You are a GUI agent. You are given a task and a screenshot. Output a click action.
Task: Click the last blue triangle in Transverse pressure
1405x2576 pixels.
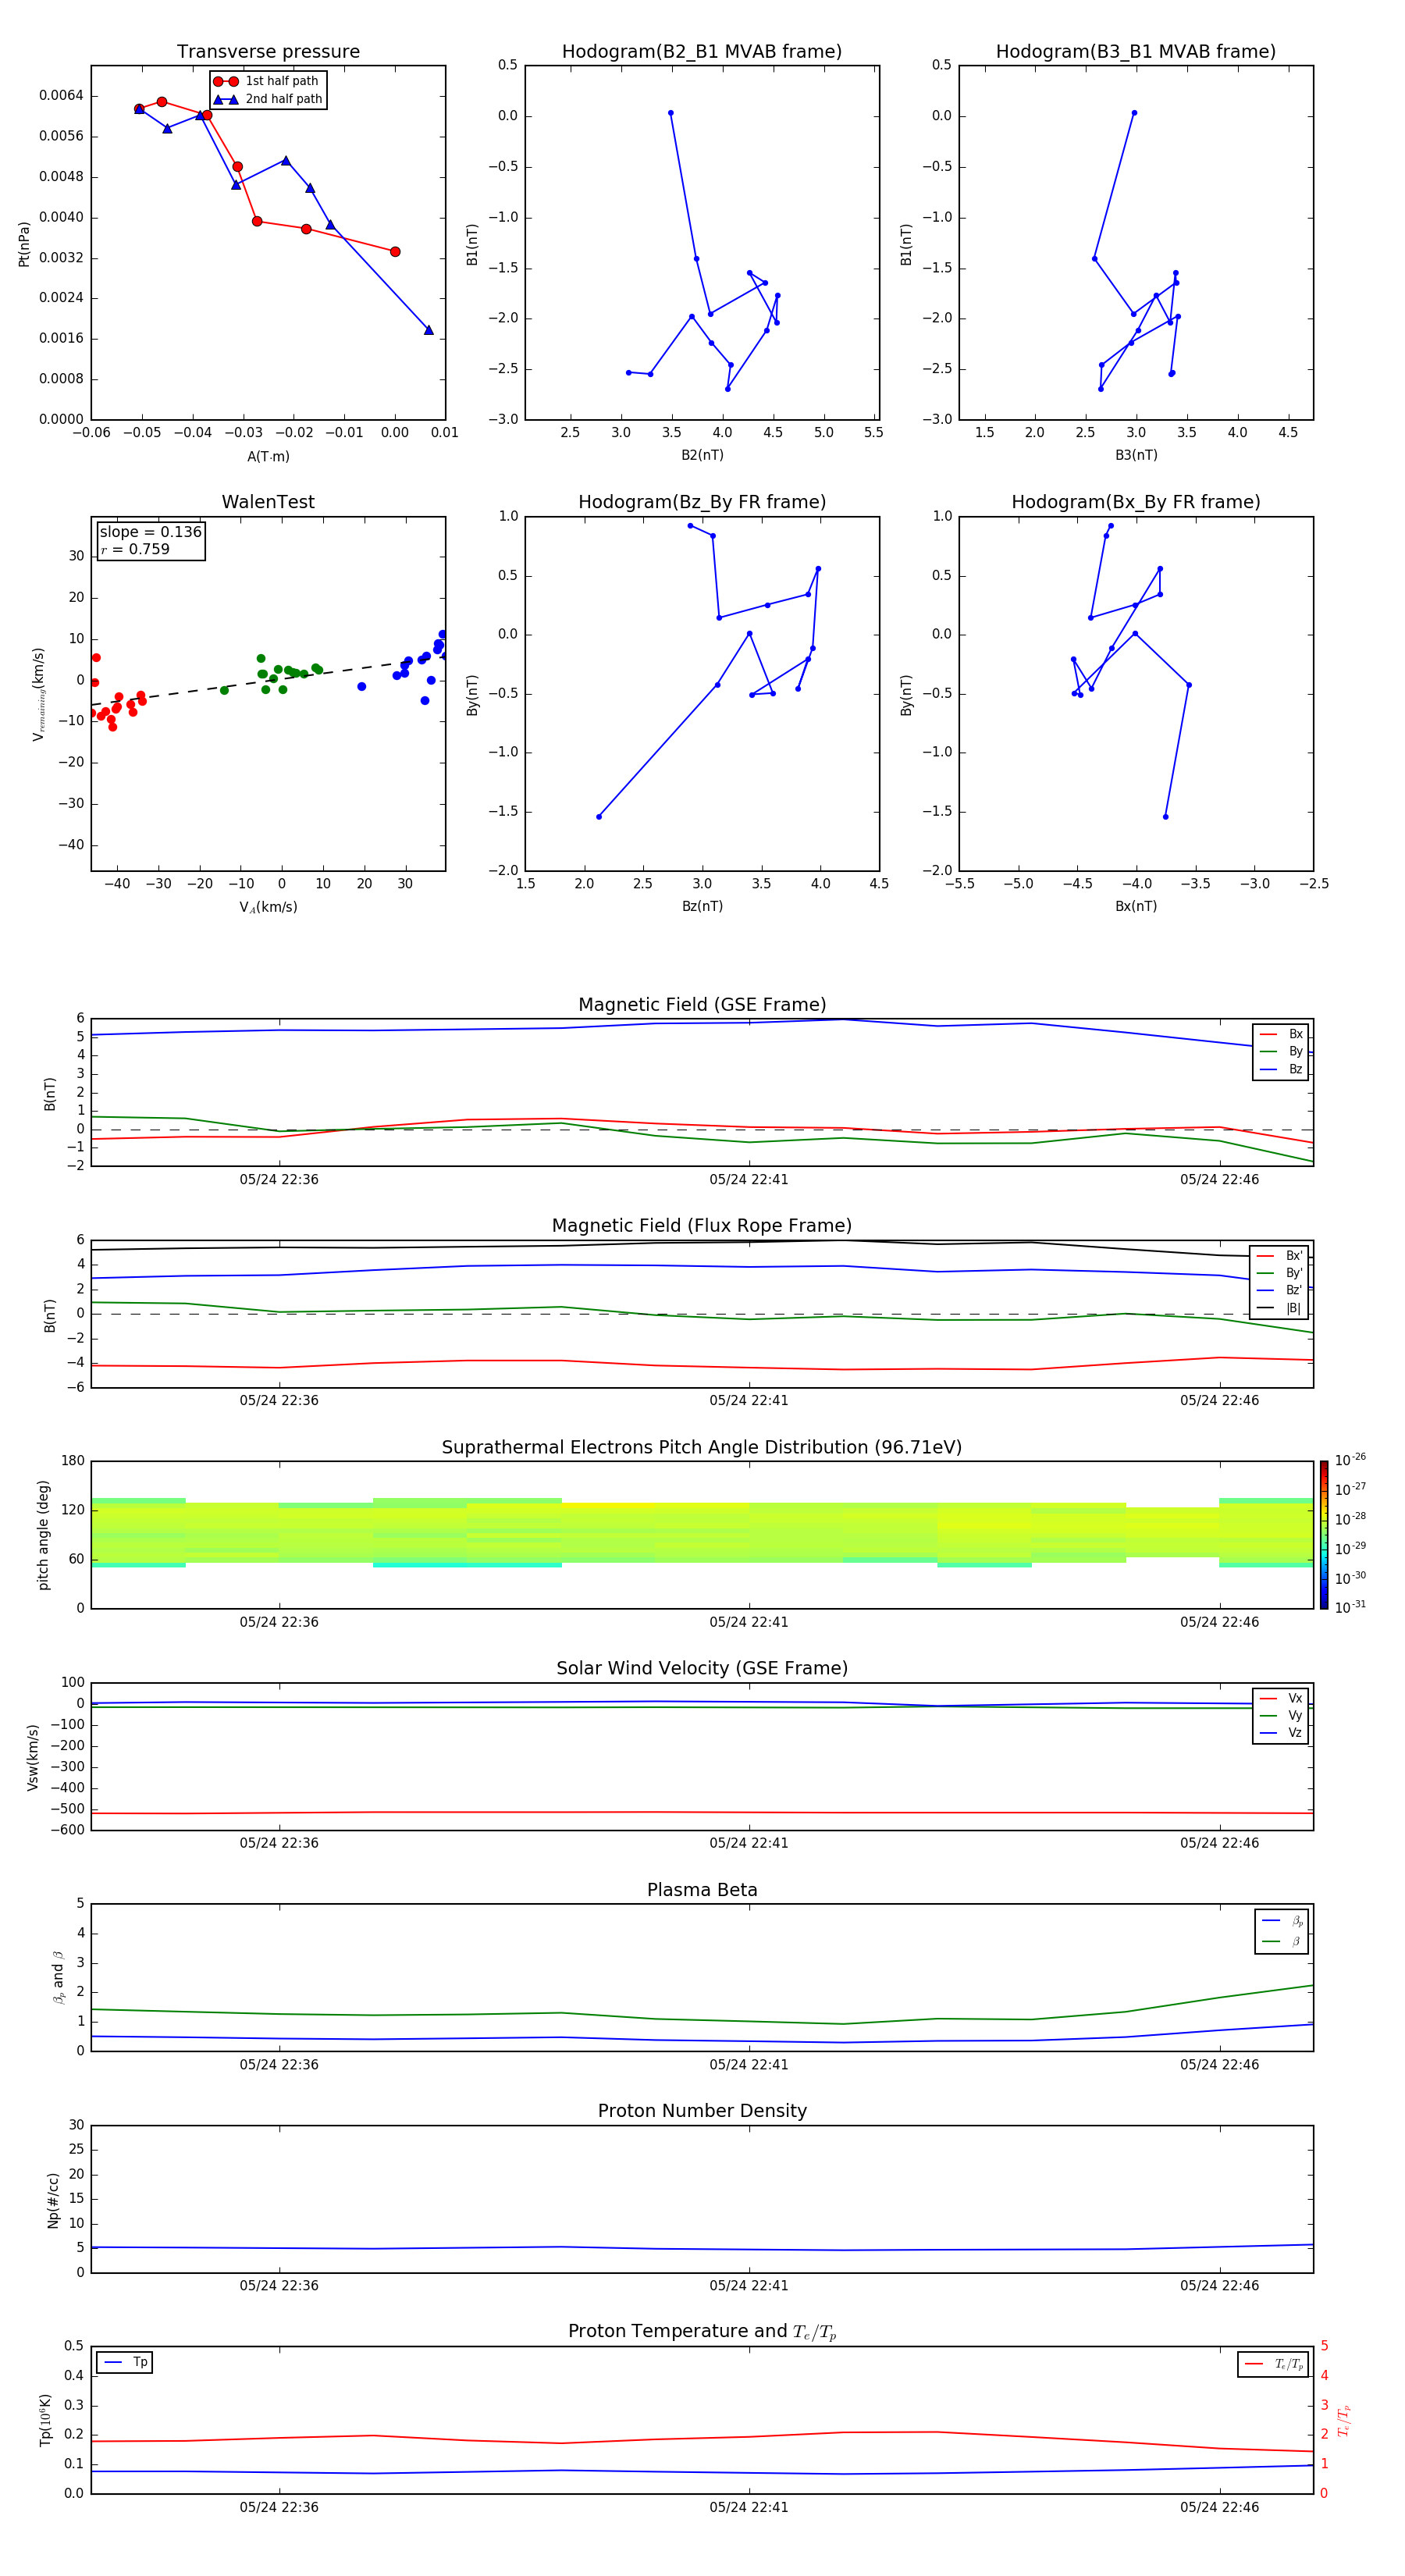(x=428, y=330)
